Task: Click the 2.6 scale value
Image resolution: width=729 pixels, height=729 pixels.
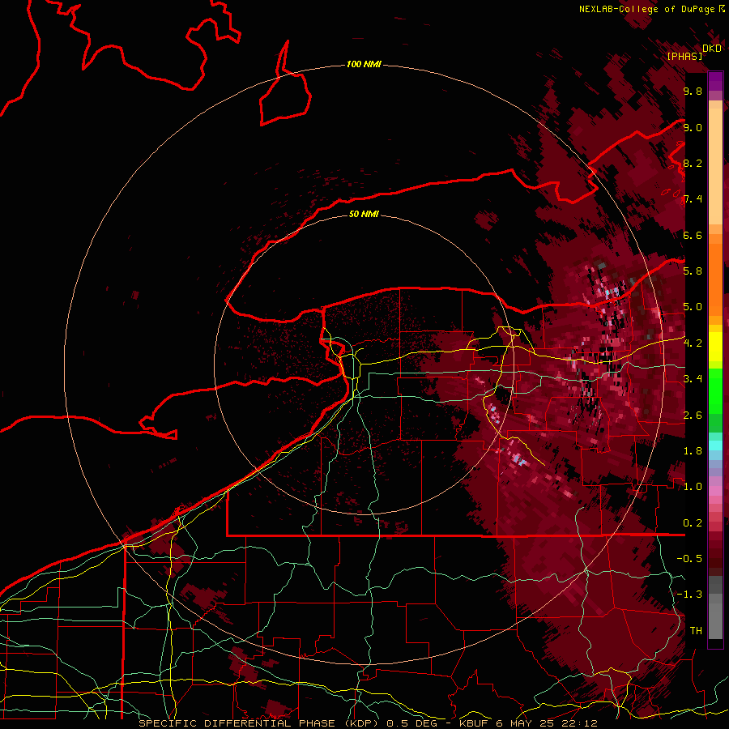Action: point(693,415)
